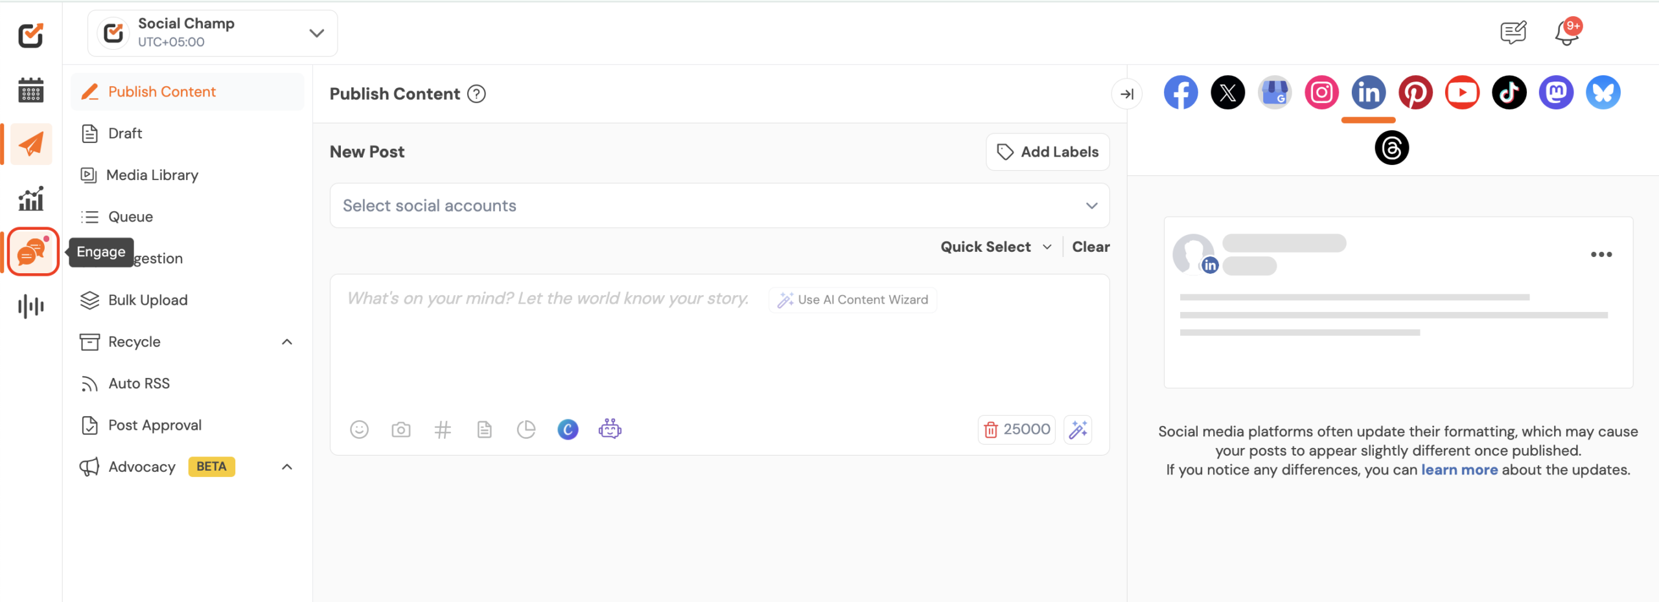The height and width of the screenshot is (602, 1659).
Task: Follow the learn more link
Action: tap(1459, 470)
